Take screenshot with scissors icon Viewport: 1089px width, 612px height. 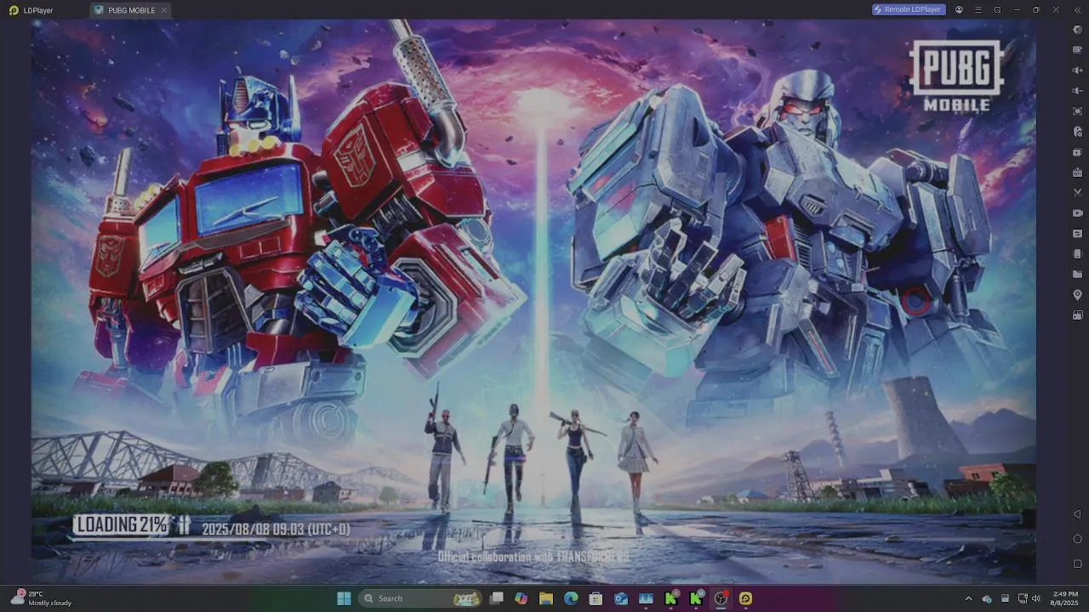pos(1077,193)
